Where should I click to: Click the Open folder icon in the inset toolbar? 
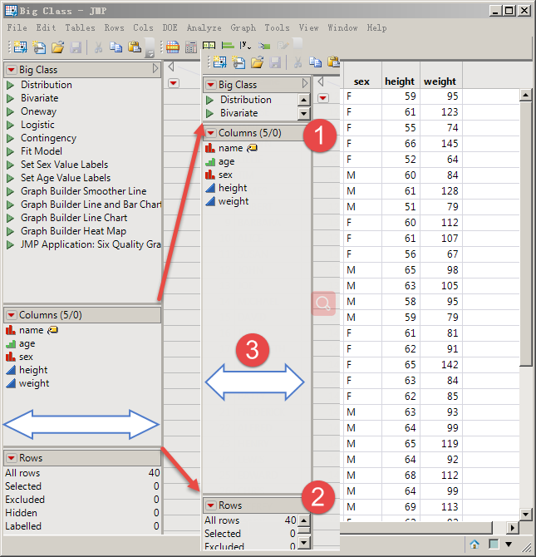click(257, 62)
